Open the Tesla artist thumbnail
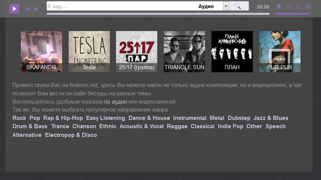This screenshot has height=180, width=321. [89, 52]
